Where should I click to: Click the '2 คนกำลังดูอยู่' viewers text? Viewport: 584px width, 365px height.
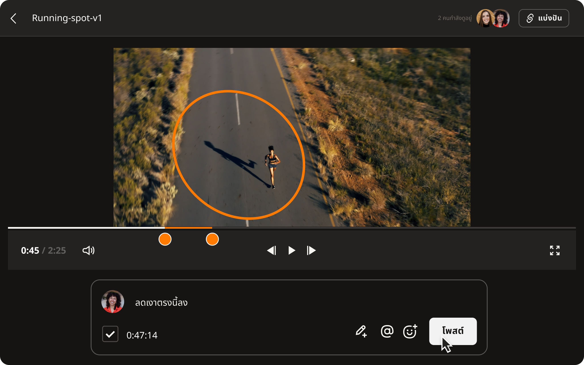click(x=455, y=18)
